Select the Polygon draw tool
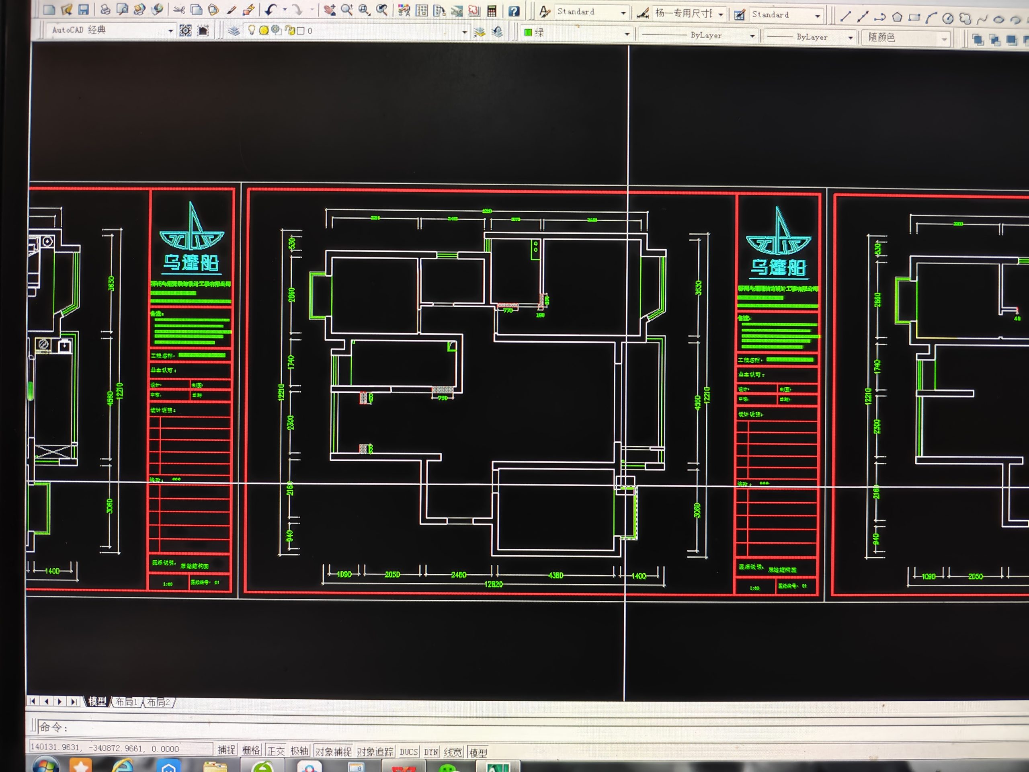The height and width of the screenshot is (772, 1029). point(897,18)
